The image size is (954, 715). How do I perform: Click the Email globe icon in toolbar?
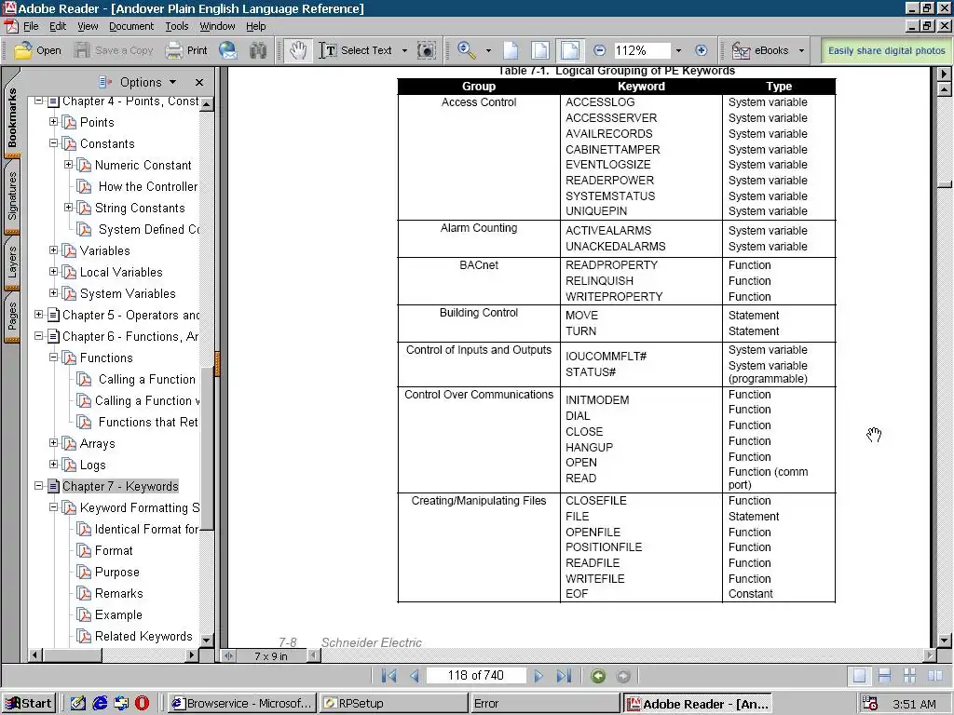tap(228, 50)
